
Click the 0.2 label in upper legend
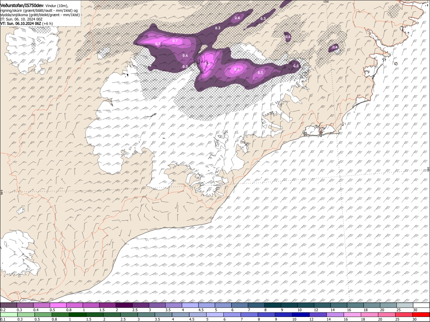tap(3, 310)
